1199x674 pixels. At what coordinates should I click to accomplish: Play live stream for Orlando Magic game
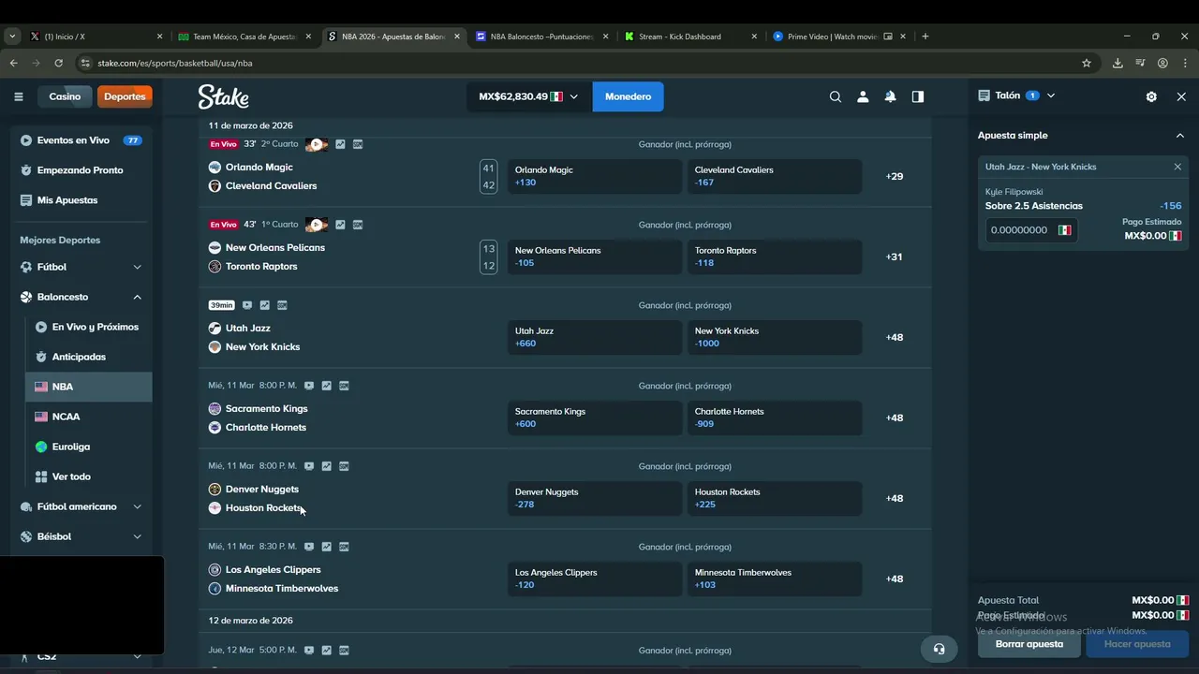[x=317, y=144]
